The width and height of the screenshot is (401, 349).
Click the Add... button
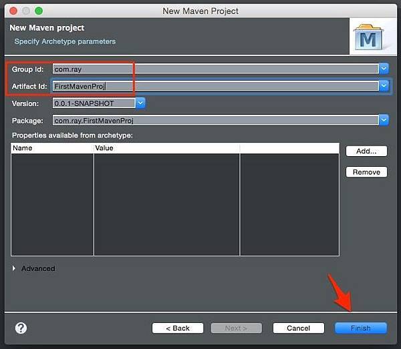366,151
